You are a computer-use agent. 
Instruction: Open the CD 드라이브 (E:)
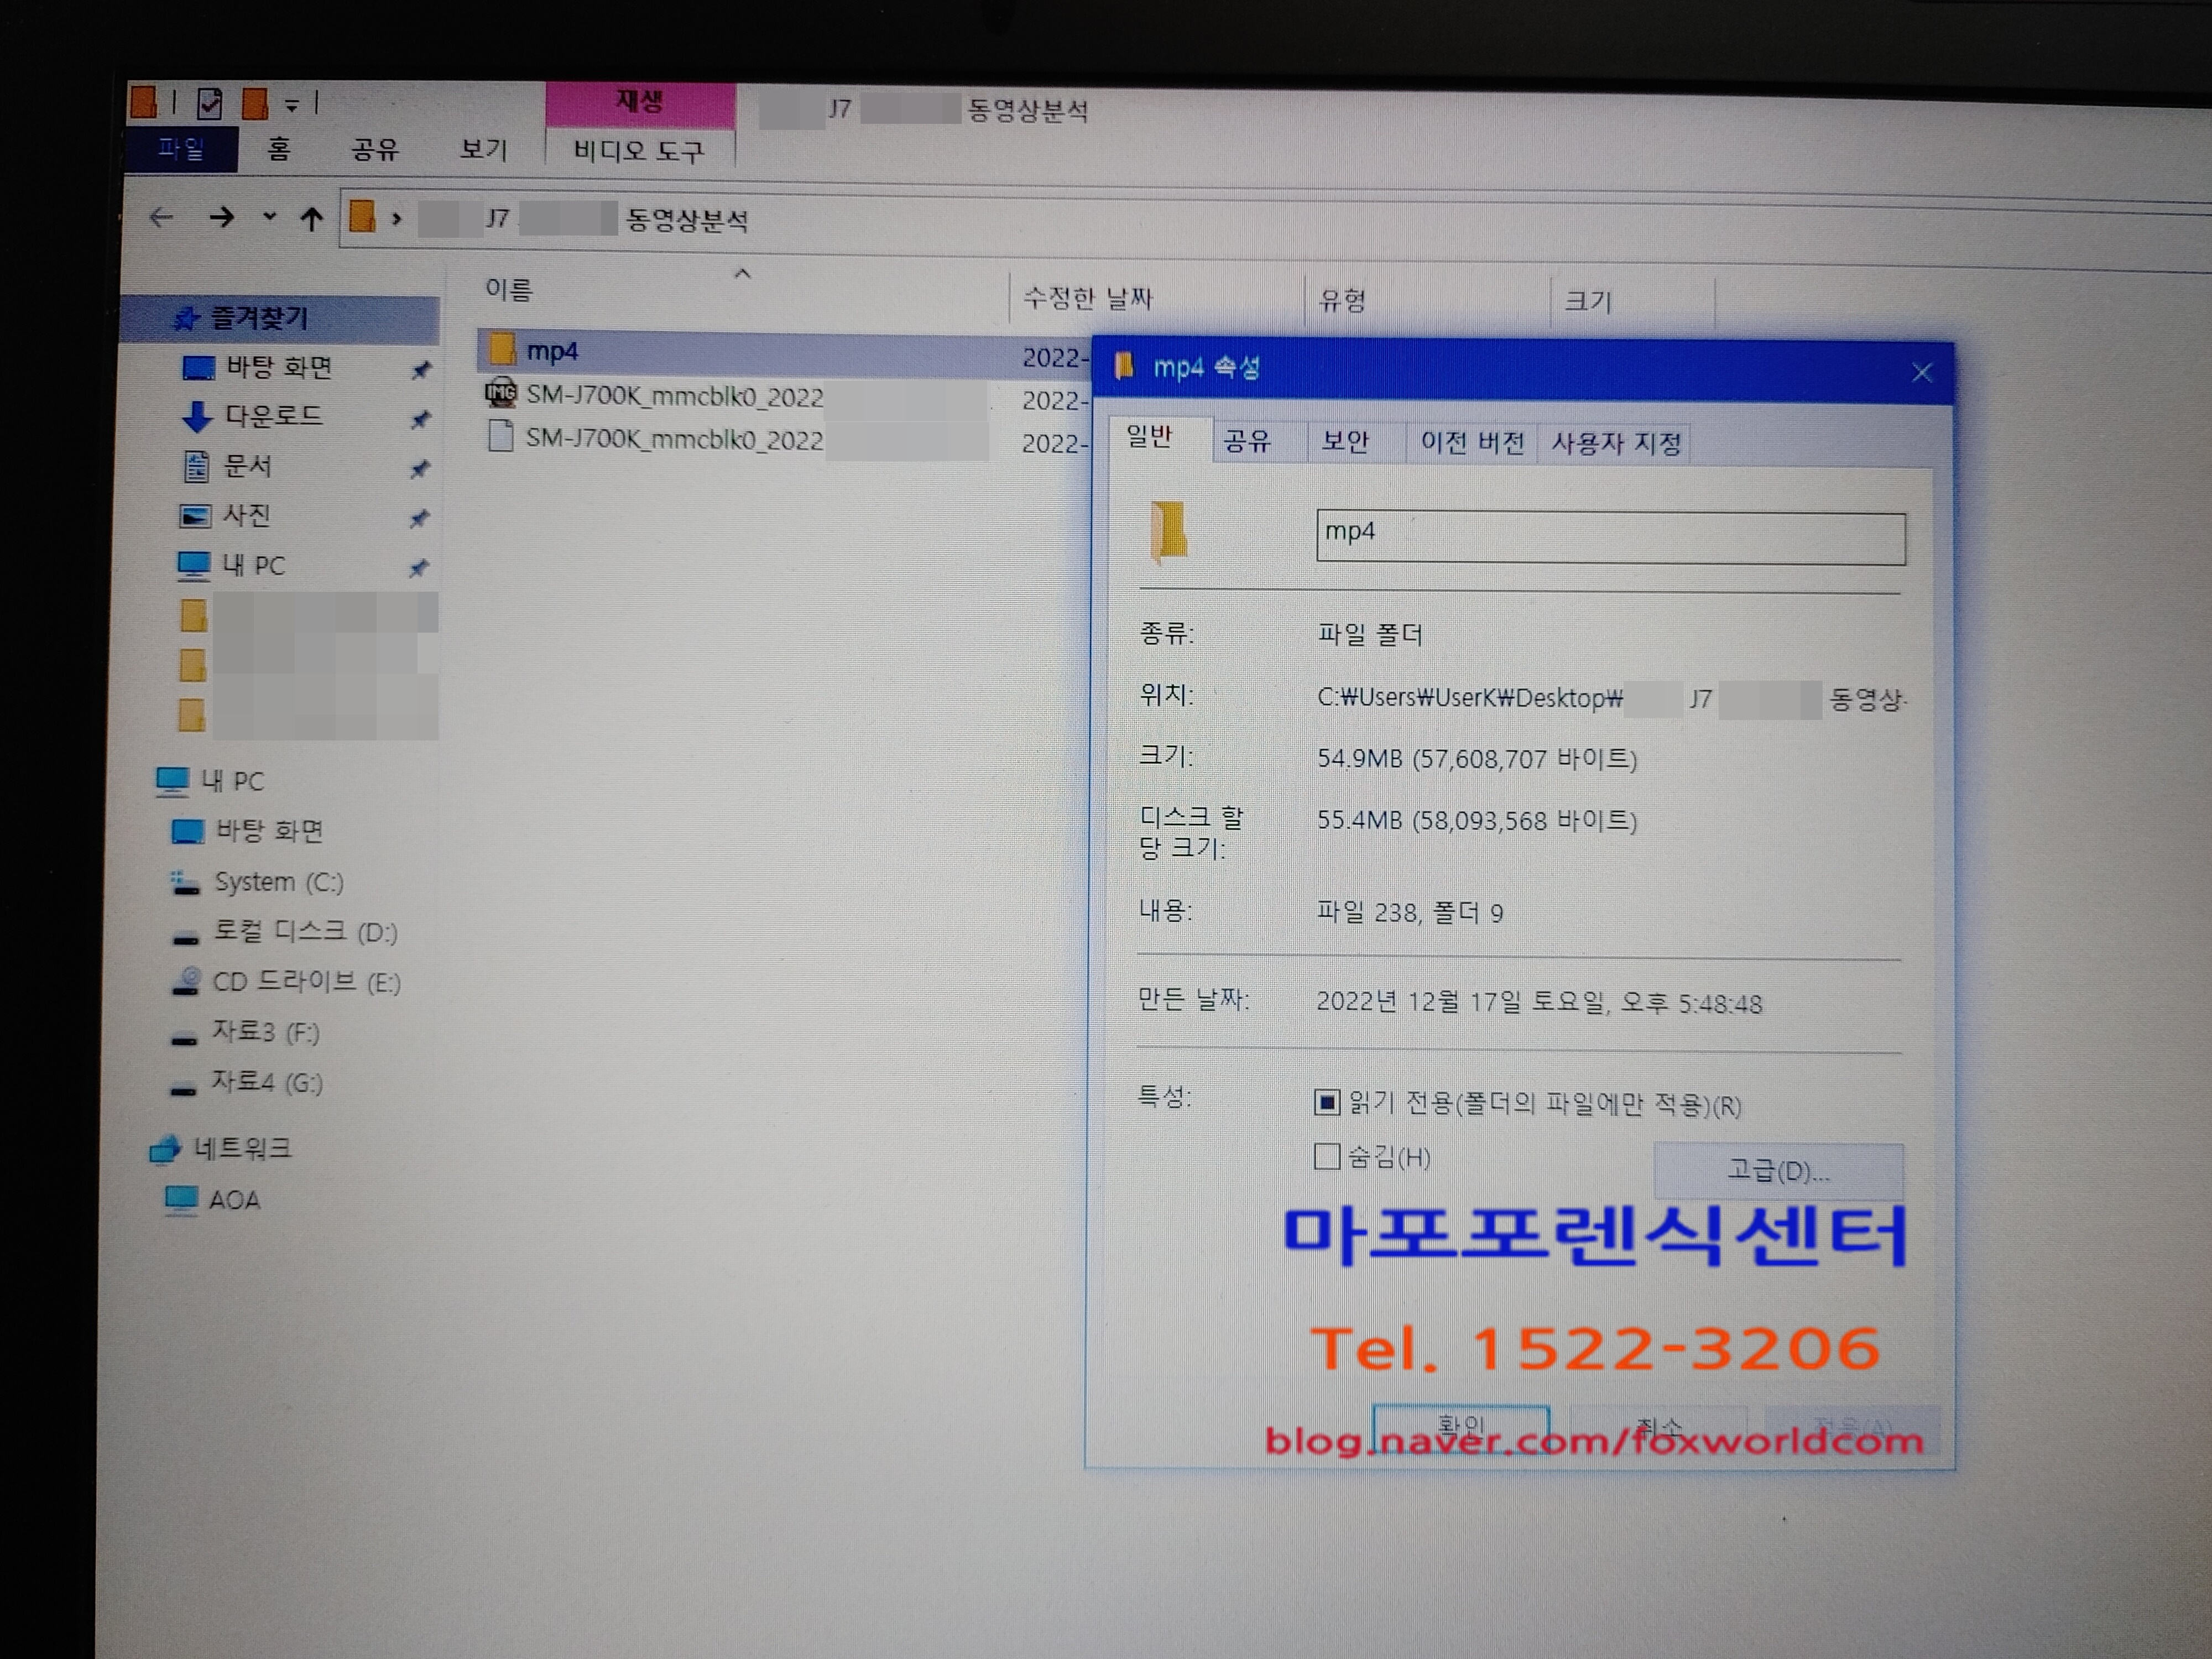(306, 981)
